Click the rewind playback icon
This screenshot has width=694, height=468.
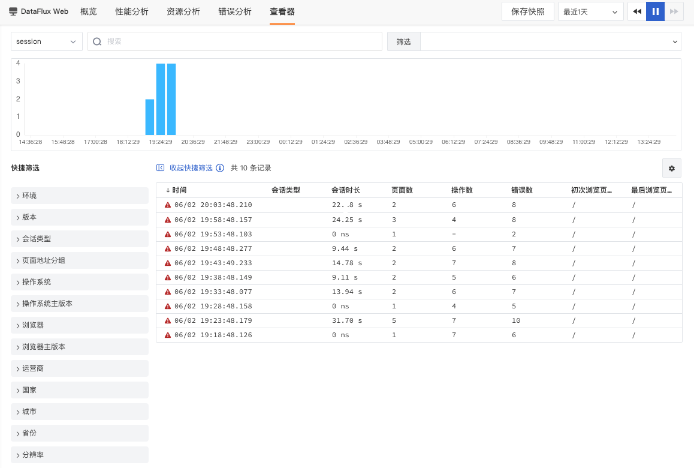(x=637, y=11)
